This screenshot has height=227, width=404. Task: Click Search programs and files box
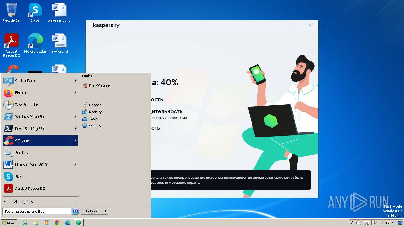tap(37, 212)
